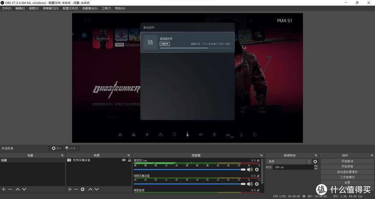This screenshot has width=375, height=199.
Task: Hide the 视频采集设备 source via the eye icon
Action: tap(124, 160)
